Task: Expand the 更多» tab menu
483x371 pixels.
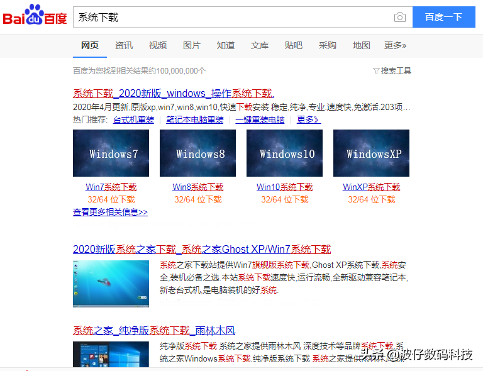Action: (395, 45)
